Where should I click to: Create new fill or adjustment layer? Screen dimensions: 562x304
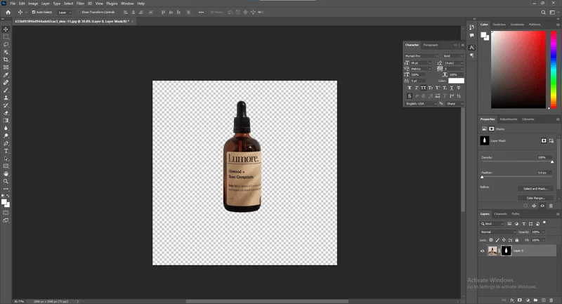click(528, 300)
